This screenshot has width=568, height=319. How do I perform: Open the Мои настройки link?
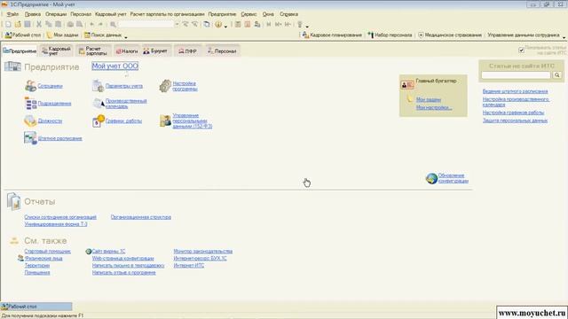(434, 107)
